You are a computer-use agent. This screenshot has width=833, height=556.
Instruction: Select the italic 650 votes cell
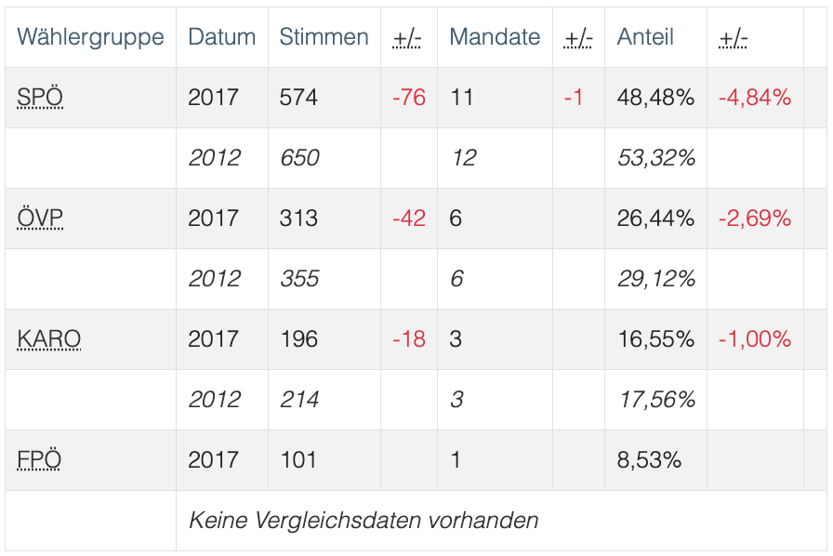coord(299,158)
